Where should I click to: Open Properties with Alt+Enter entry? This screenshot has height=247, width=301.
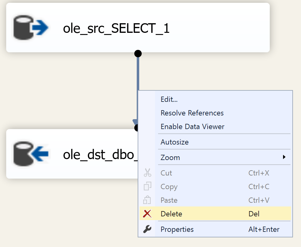(177, 229)
